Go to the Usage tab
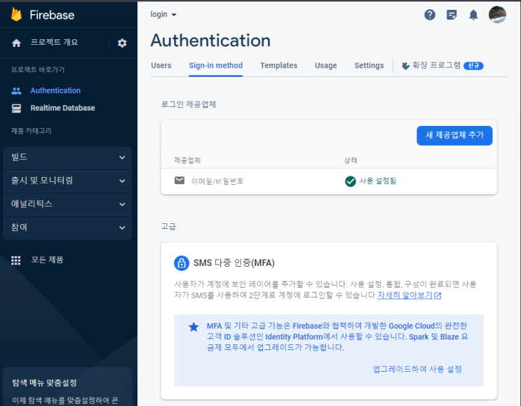Screen dimensions: 521x406 coord(325,66)
